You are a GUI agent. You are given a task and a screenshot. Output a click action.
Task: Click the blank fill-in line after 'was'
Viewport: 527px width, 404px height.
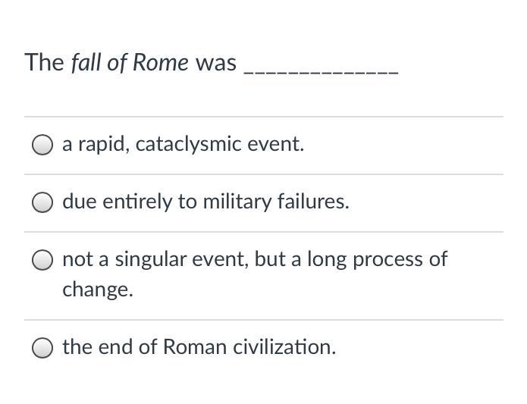322,71
